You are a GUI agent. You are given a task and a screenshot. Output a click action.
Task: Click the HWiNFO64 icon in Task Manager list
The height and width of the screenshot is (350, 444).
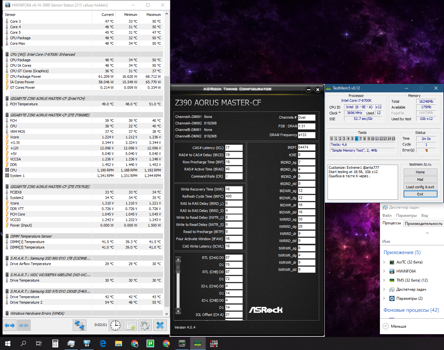[392, 271]
